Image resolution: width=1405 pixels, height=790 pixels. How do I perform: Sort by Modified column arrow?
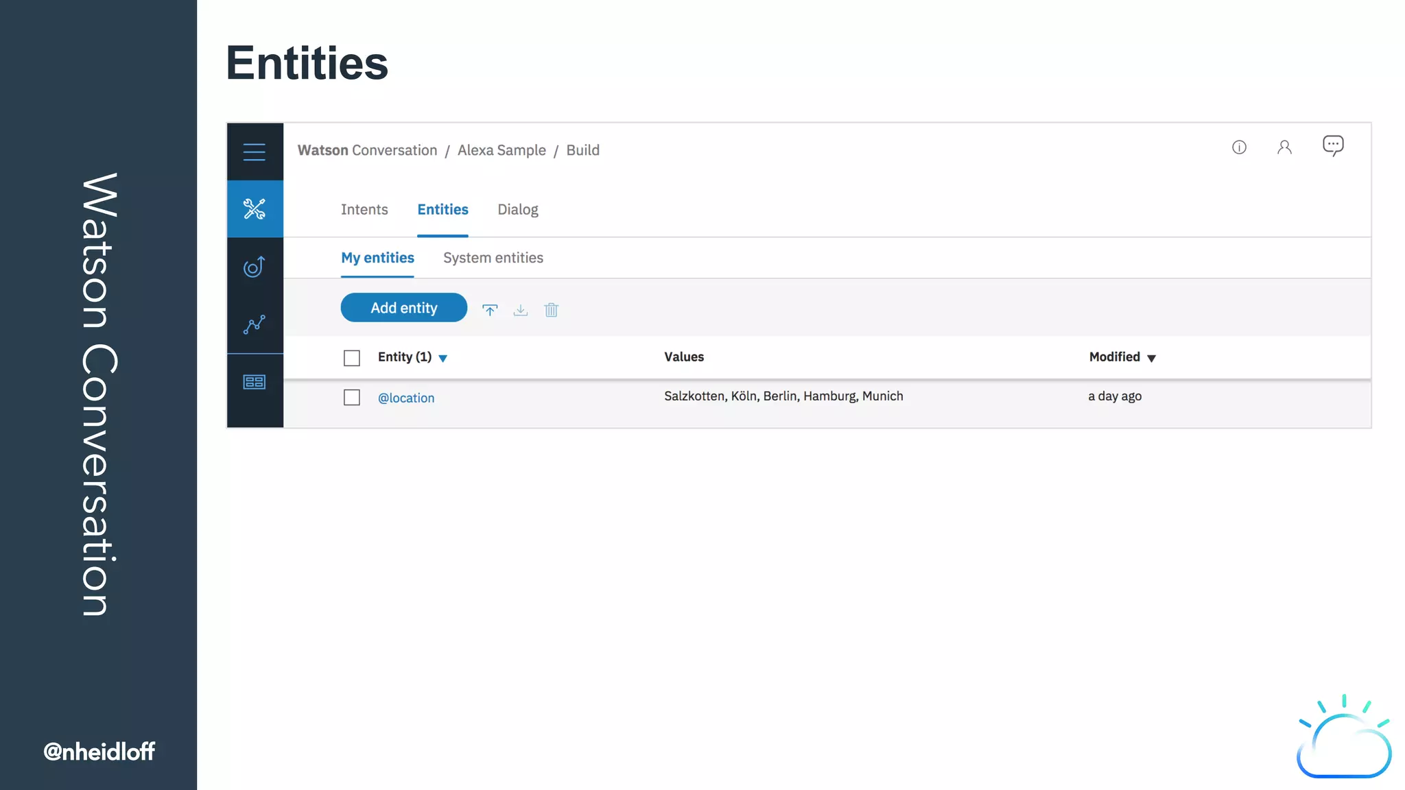[x=1151, y=358]
